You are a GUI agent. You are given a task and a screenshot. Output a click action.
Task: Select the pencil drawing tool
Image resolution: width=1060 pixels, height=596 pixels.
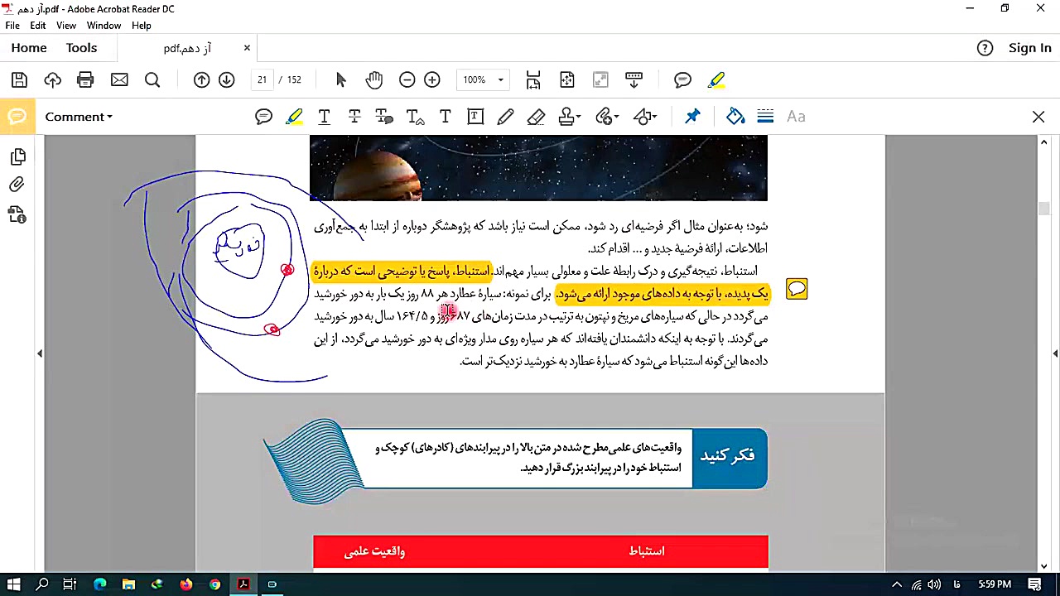505,116
